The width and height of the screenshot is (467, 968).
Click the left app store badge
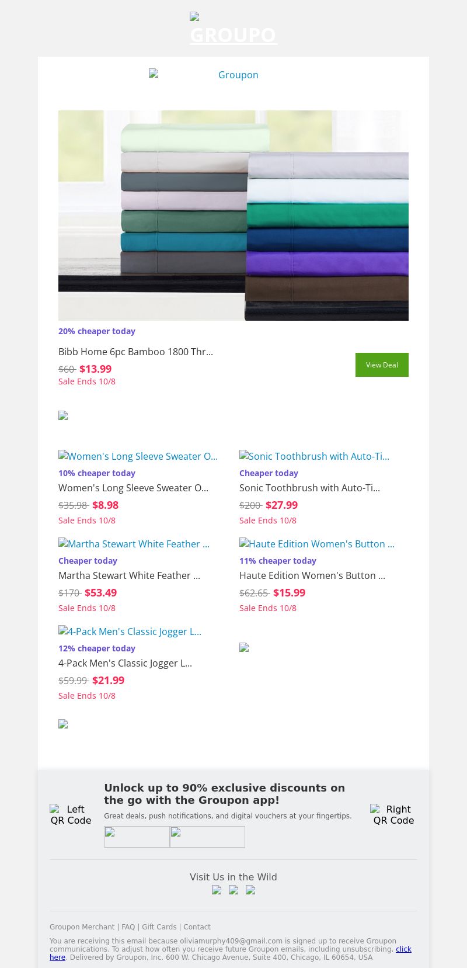point(137,837)
